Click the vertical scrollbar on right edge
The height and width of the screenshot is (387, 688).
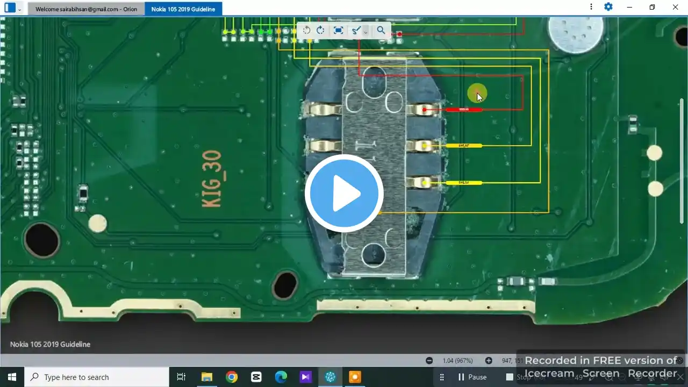682,161
